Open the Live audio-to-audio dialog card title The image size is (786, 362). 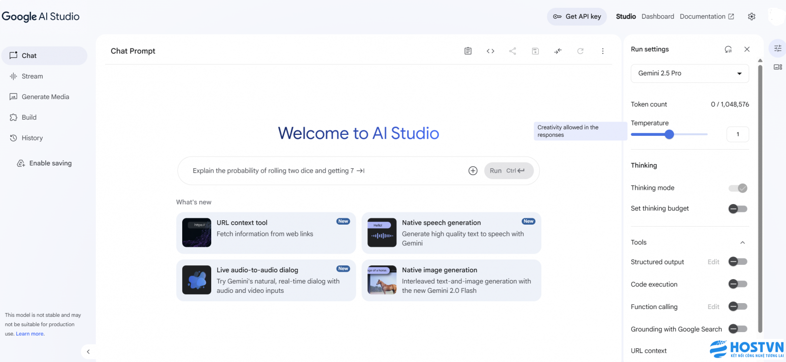pyautogui.click(x=257, y=270)
